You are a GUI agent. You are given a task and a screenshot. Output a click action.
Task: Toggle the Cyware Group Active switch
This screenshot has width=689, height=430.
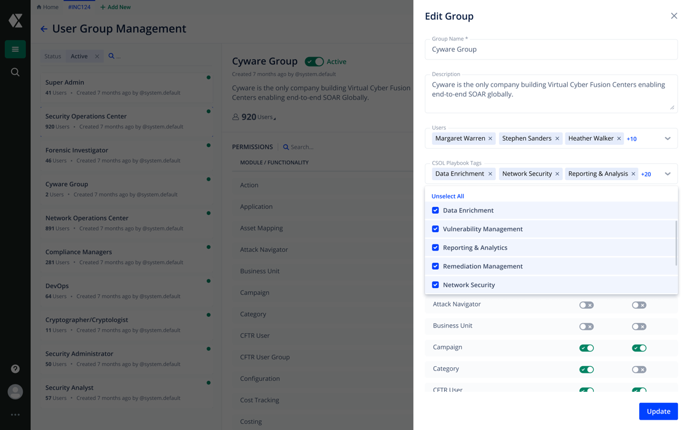[314, 61]
